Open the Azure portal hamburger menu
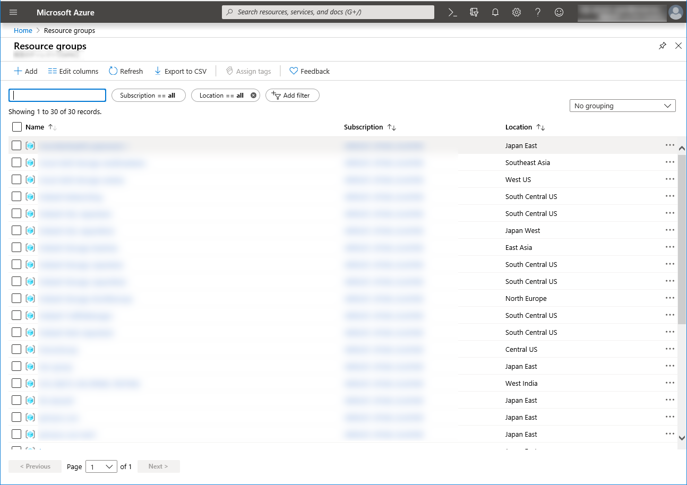Viewport: 687px width, 485px height. (x=13, y=12)
